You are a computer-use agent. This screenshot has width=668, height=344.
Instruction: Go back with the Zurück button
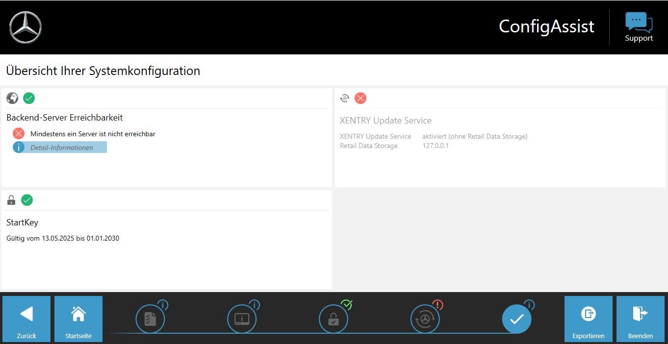pyautogui.click(x=26, y=319)
